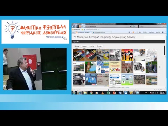Image resolution: width=168 pixels, height=126 pixels.
Task: Close the 7ο Μαθητικό Φεστιβάλ tab
Action: click(x=91, y=32)
